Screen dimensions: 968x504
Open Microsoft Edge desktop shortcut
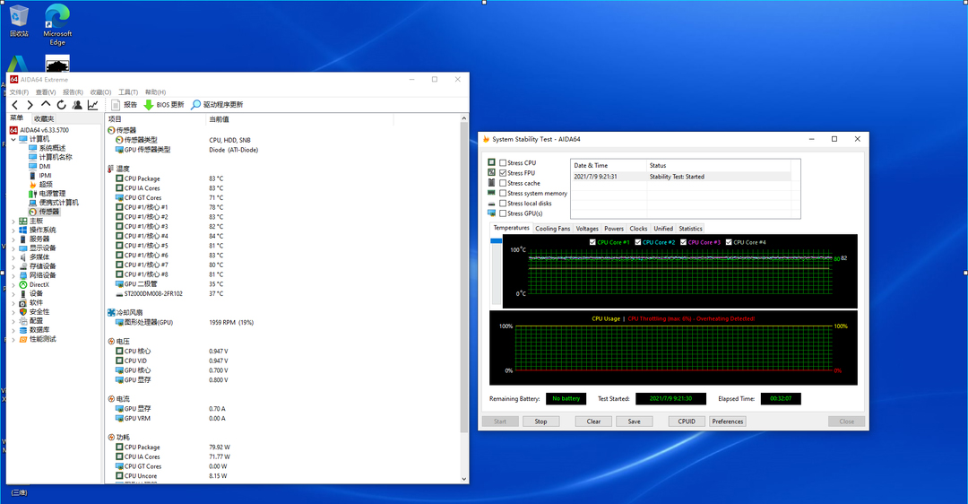point(57,25)
